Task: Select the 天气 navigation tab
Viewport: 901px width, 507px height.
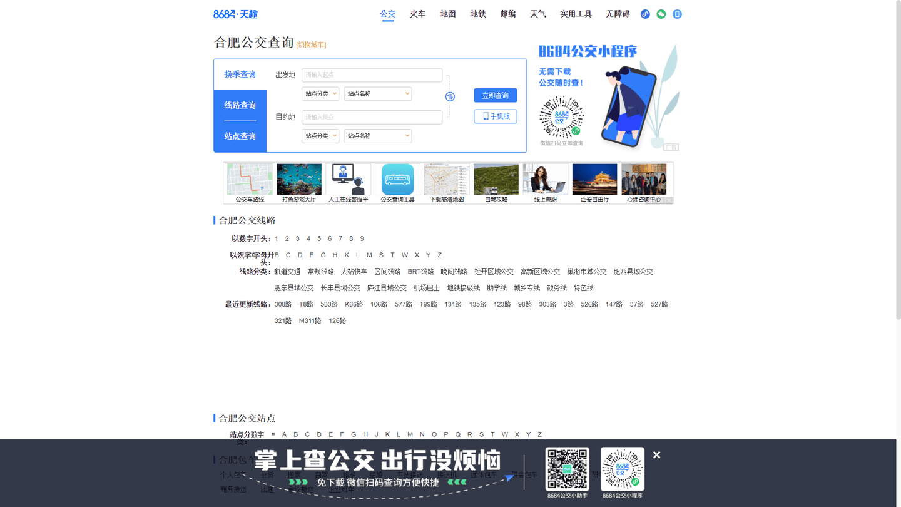Action: 538,14
